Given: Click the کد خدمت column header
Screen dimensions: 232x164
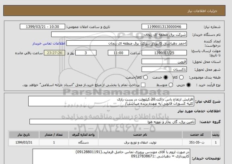Looking at the screenshot, I should point(197,135).
